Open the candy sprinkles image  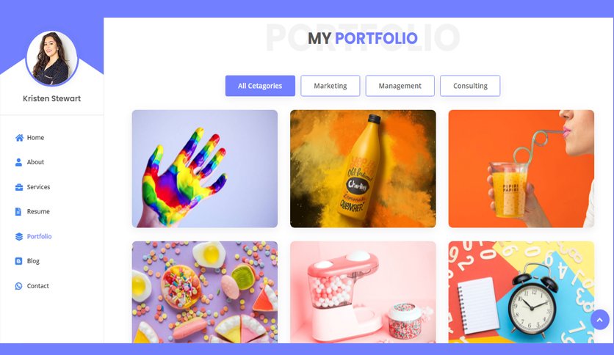[205, 292]
